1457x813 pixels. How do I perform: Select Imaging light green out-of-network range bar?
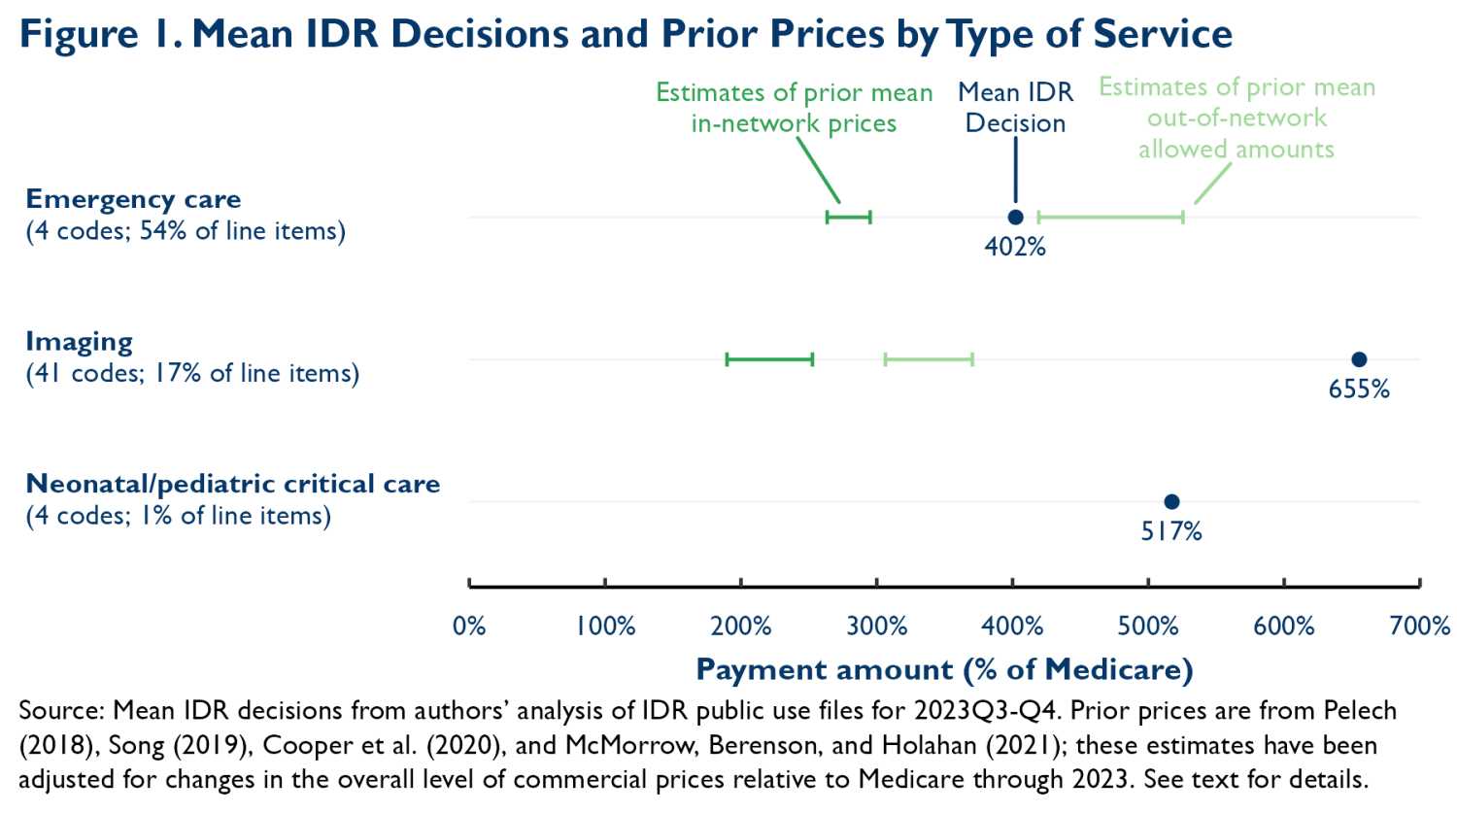click(929, 359)
